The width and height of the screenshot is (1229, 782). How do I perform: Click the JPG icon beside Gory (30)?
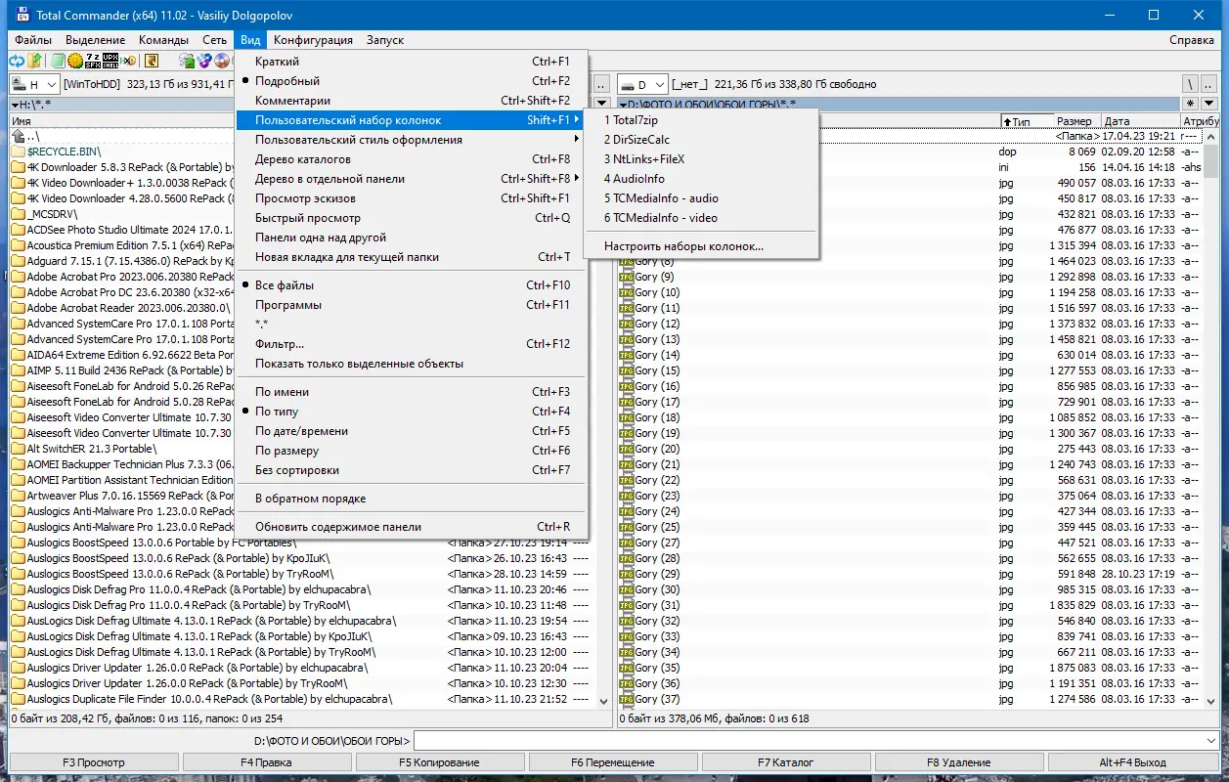click(x=626, y=589)
